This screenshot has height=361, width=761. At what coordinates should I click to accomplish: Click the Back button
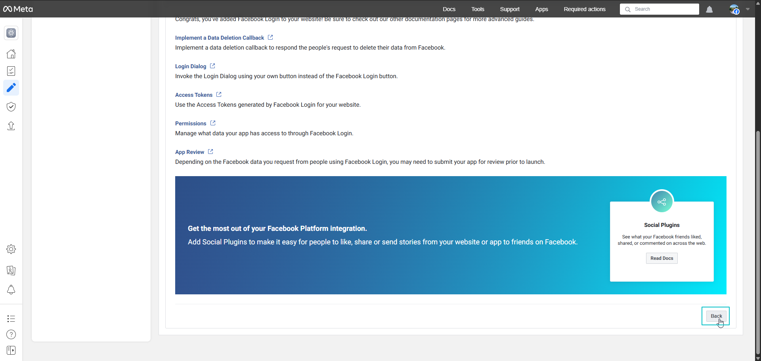pos(716,316)
